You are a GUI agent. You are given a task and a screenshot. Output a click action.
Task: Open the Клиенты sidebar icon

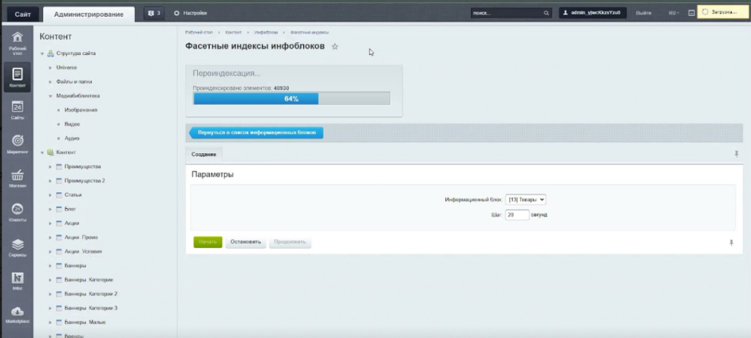tap(18, 213)
